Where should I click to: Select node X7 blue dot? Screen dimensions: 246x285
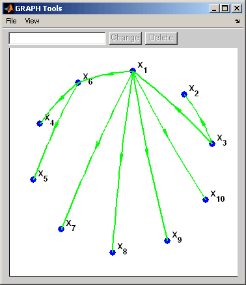tap(61, 229)
